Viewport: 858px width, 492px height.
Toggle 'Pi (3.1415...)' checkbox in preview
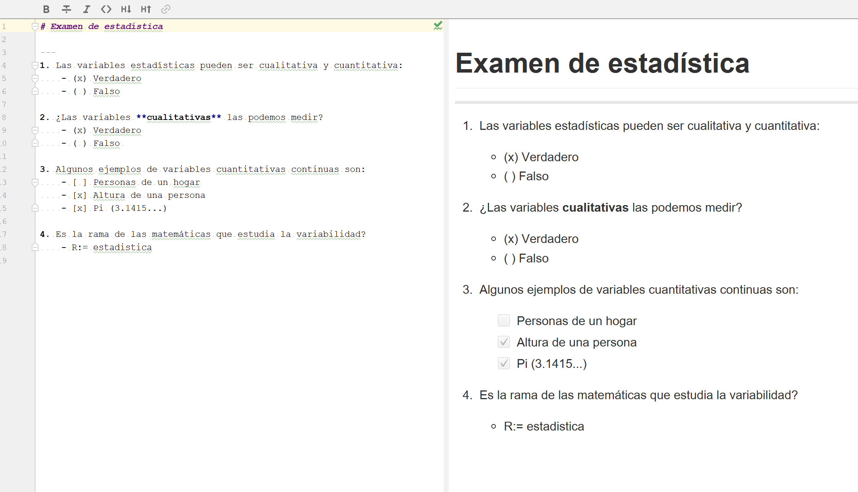point(503,363)
